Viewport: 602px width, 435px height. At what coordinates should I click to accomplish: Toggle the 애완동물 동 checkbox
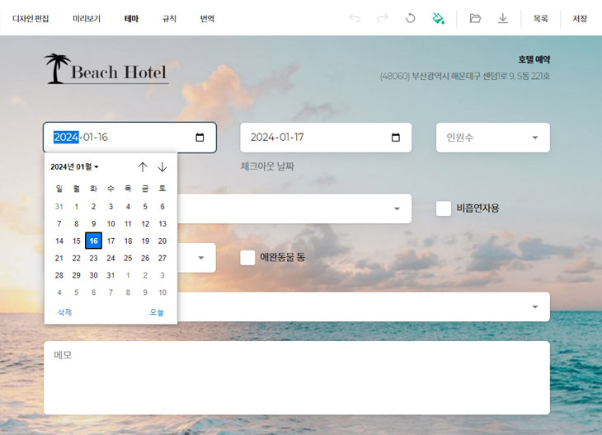[247, 257]
